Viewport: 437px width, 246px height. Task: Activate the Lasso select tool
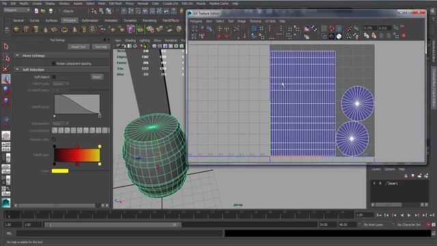pos(6,57)
